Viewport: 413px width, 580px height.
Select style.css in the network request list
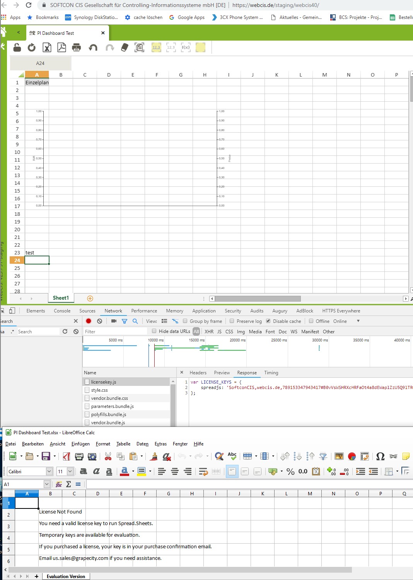tap(99, 390)
